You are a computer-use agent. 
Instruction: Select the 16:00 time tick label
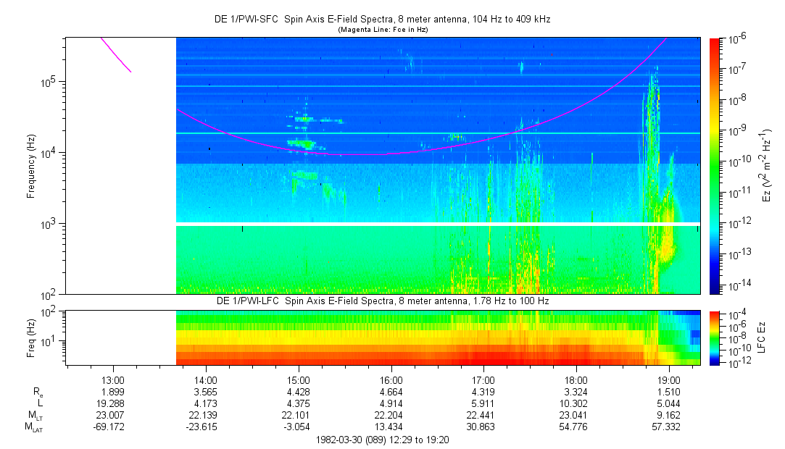391,380
